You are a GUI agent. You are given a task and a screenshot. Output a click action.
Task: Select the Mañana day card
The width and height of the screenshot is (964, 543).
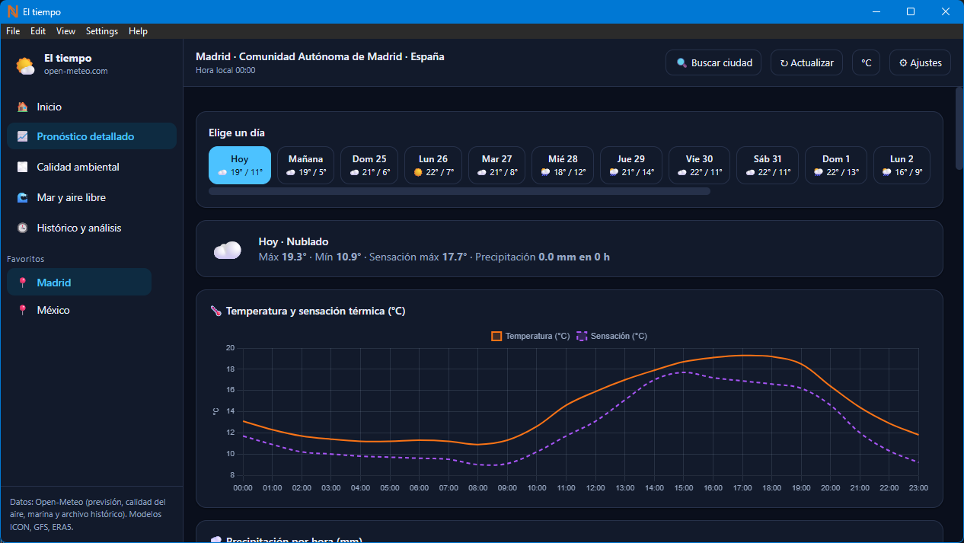(x=305, y=165)
